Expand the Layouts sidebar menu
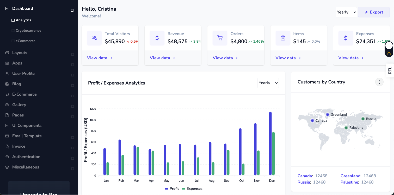Screen dimensions: 394x195 pos(20,53)
